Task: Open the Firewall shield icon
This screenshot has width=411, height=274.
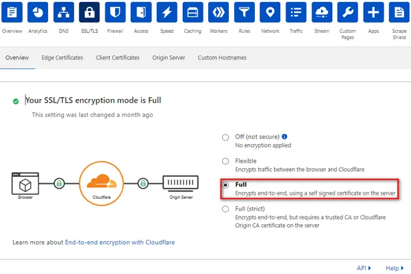Action: coord(115,12)
